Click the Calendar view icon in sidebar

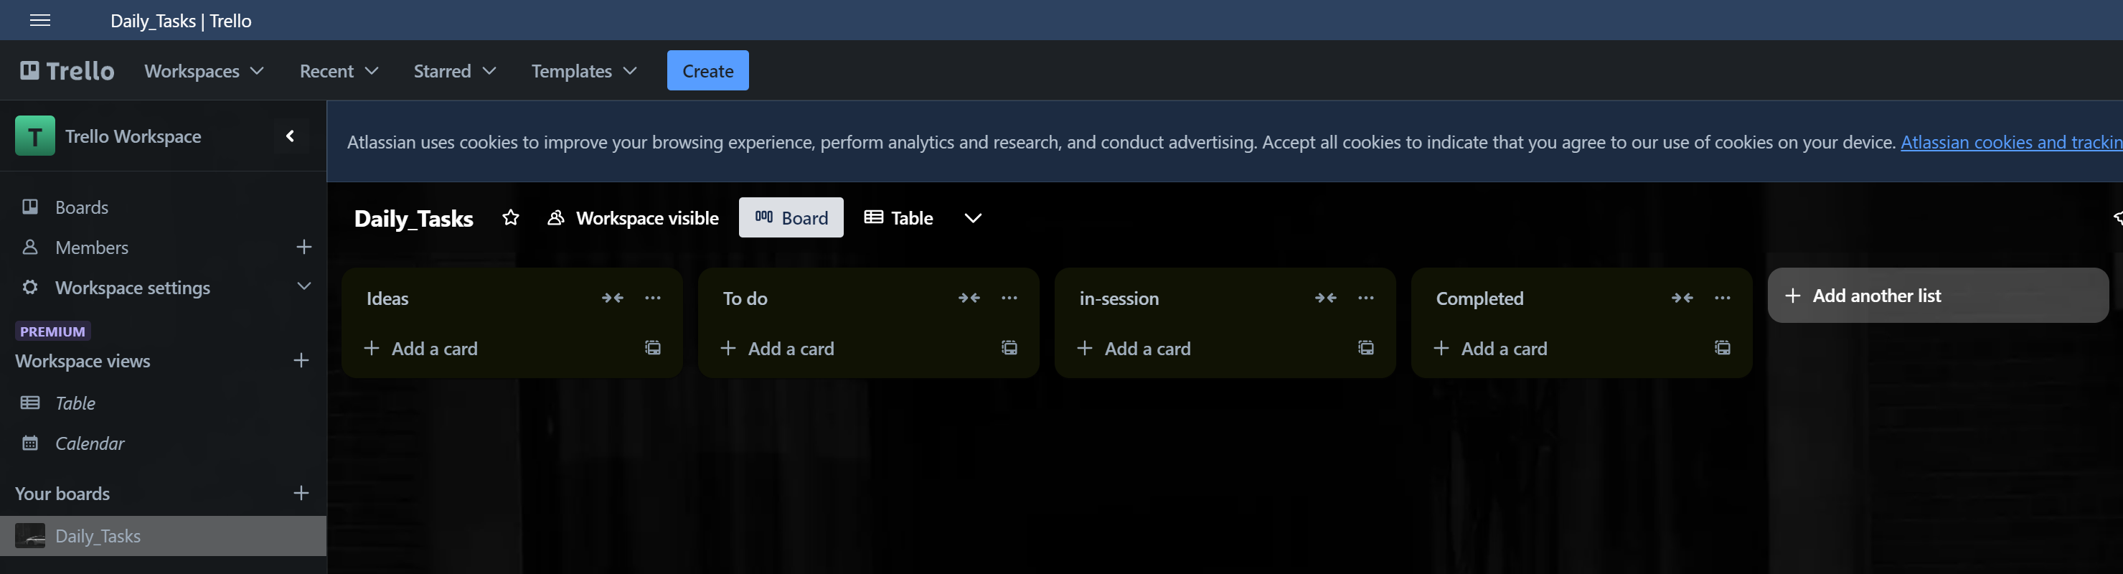pyautogui.click(x=31, y=443)
